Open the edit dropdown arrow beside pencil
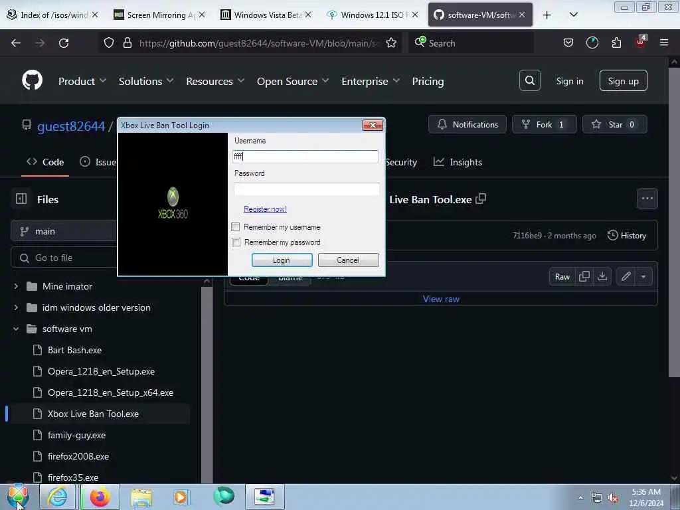This screenshot has width=680, height=510. click(643, 276)
